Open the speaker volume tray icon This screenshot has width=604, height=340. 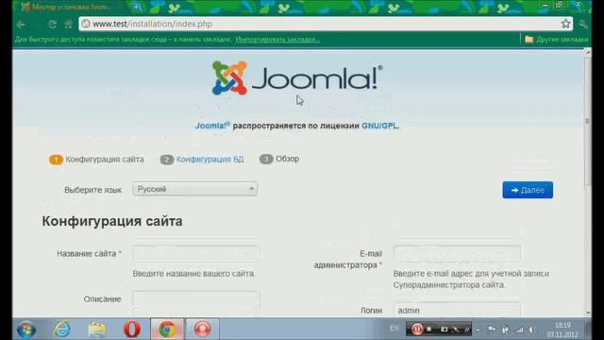[532, 330]
